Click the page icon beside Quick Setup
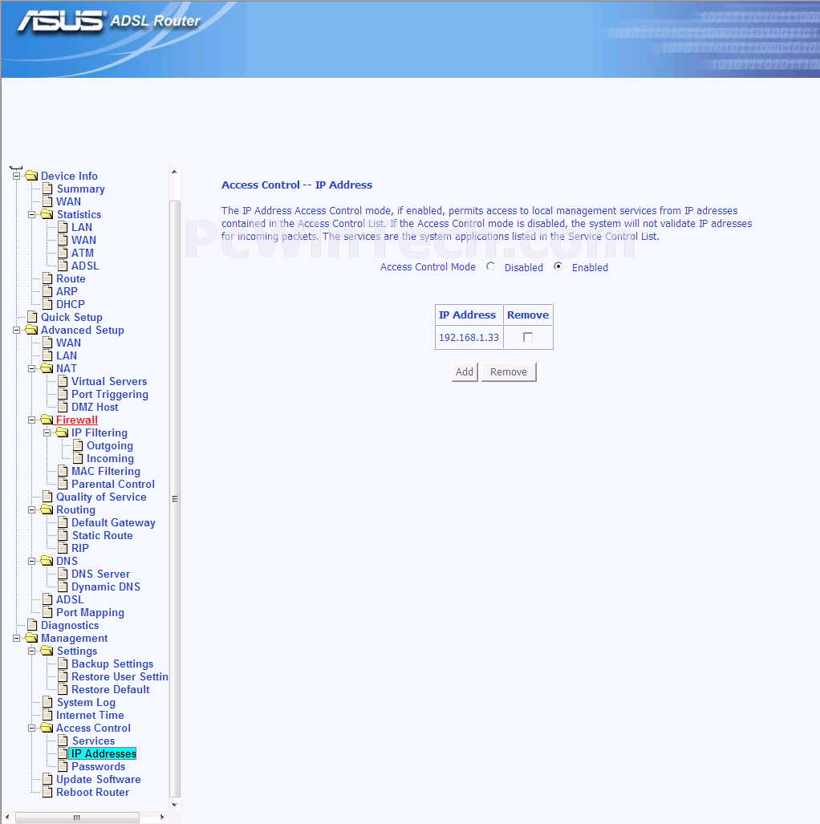Screen dimensions: 820x824 pyautogui.click(x=32, y=317)
